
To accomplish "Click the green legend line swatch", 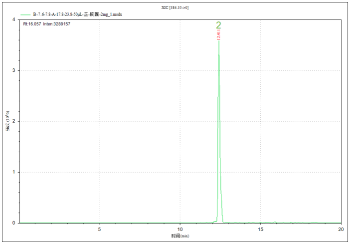I will pos(25,15).
